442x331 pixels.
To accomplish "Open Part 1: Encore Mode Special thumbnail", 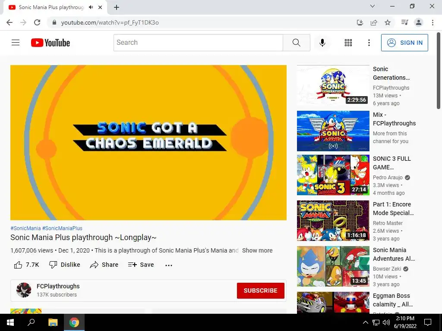I will click(x=333, y=221).
